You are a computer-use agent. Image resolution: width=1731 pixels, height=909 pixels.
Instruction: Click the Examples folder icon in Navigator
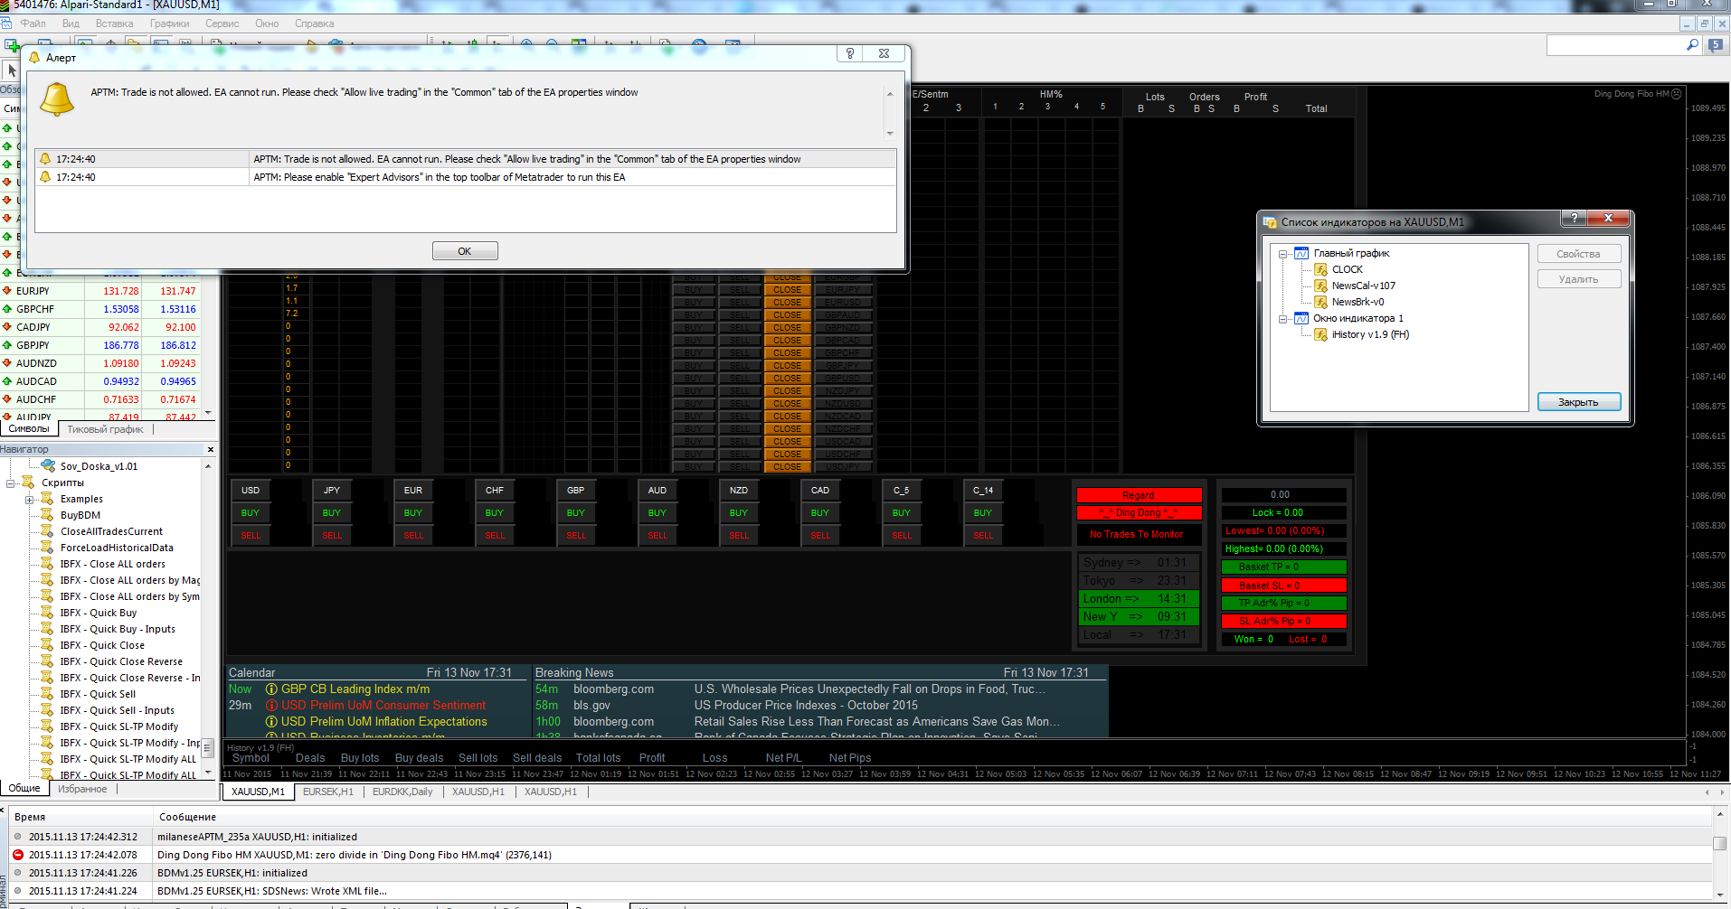[x=48, y=499]
